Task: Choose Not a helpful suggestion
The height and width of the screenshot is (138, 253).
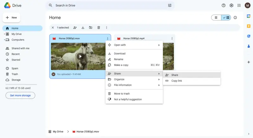Action: (134, 99)
